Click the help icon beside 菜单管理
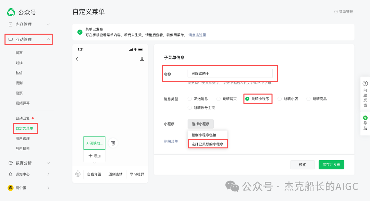This screenshot has height=201, width=370. coord(336,12)
